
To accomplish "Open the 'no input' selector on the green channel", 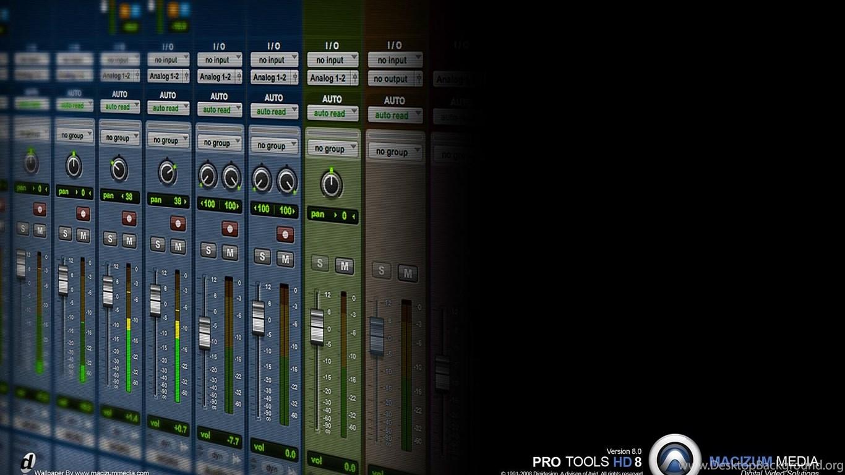I will [x=332, y=59].
